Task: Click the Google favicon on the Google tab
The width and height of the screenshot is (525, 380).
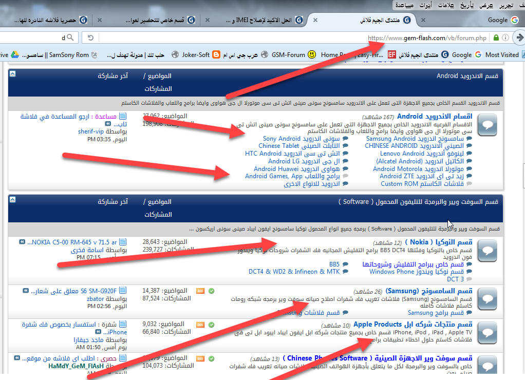Action: click(514, 20)
